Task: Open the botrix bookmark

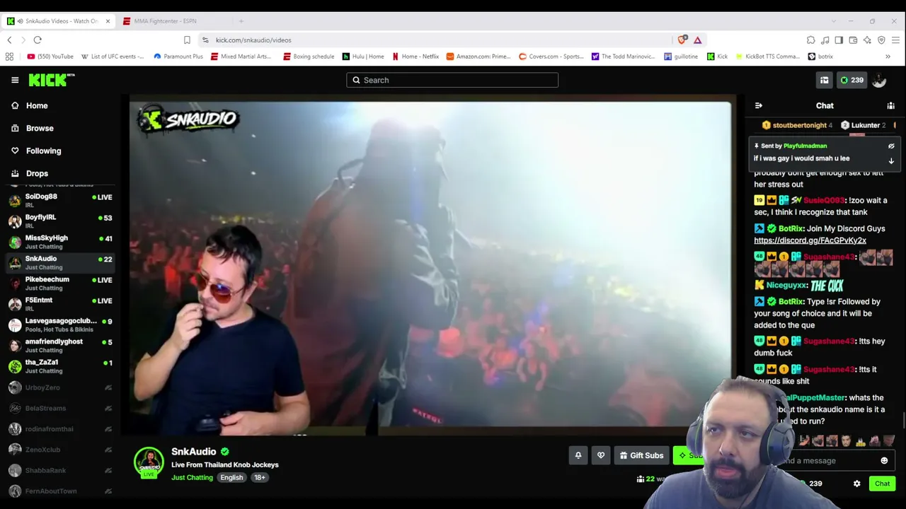Action: (820, 57)
